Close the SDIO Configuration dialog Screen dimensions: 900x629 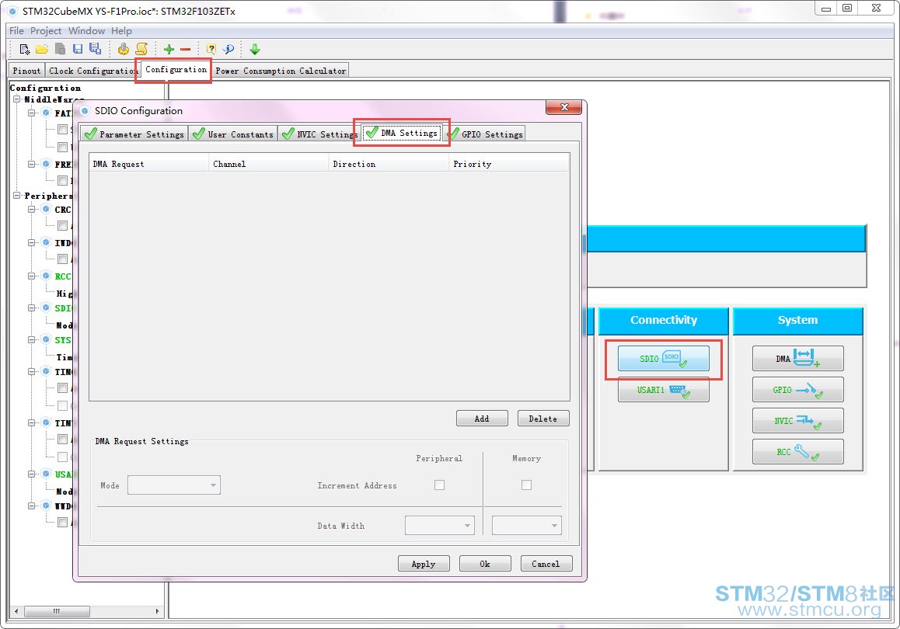[x=563, y=107]
